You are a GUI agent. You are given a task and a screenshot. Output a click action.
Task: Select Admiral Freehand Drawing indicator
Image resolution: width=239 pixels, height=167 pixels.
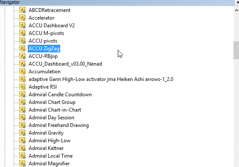pos(58,125)
